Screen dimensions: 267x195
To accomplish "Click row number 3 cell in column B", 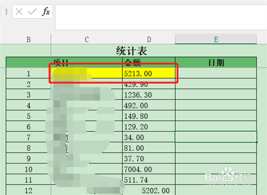I will tap(28, 95).
